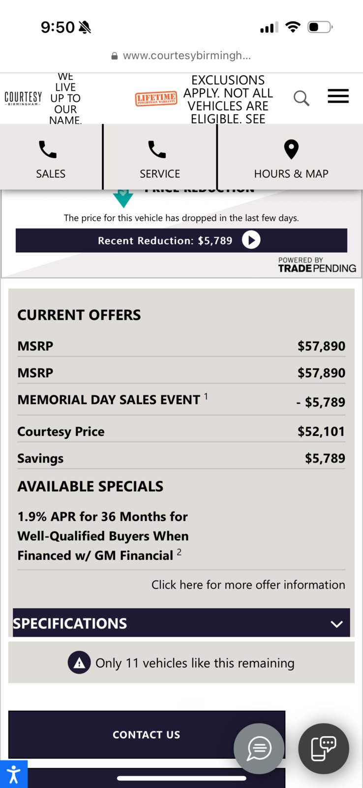363x788 pixels.
Task: Click the Specifications chevron arrow
Action: pos(337,624)
